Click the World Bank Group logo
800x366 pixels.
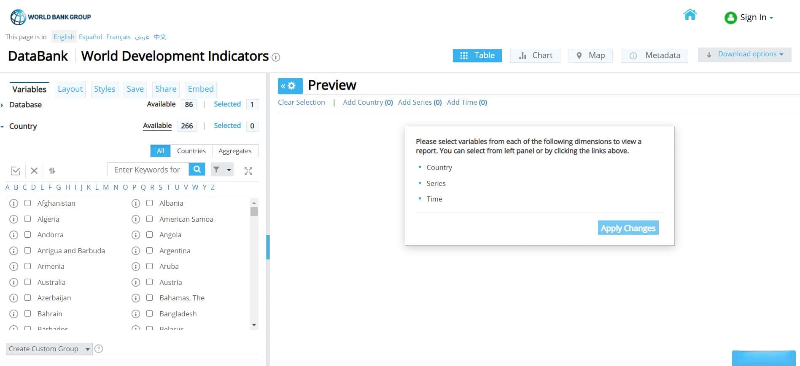click(51, 17)
